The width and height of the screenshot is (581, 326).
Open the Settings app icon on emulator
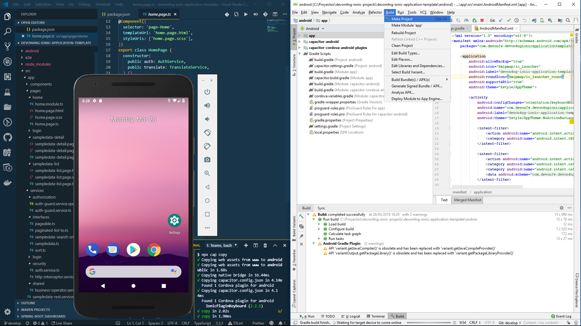[174, 221]
